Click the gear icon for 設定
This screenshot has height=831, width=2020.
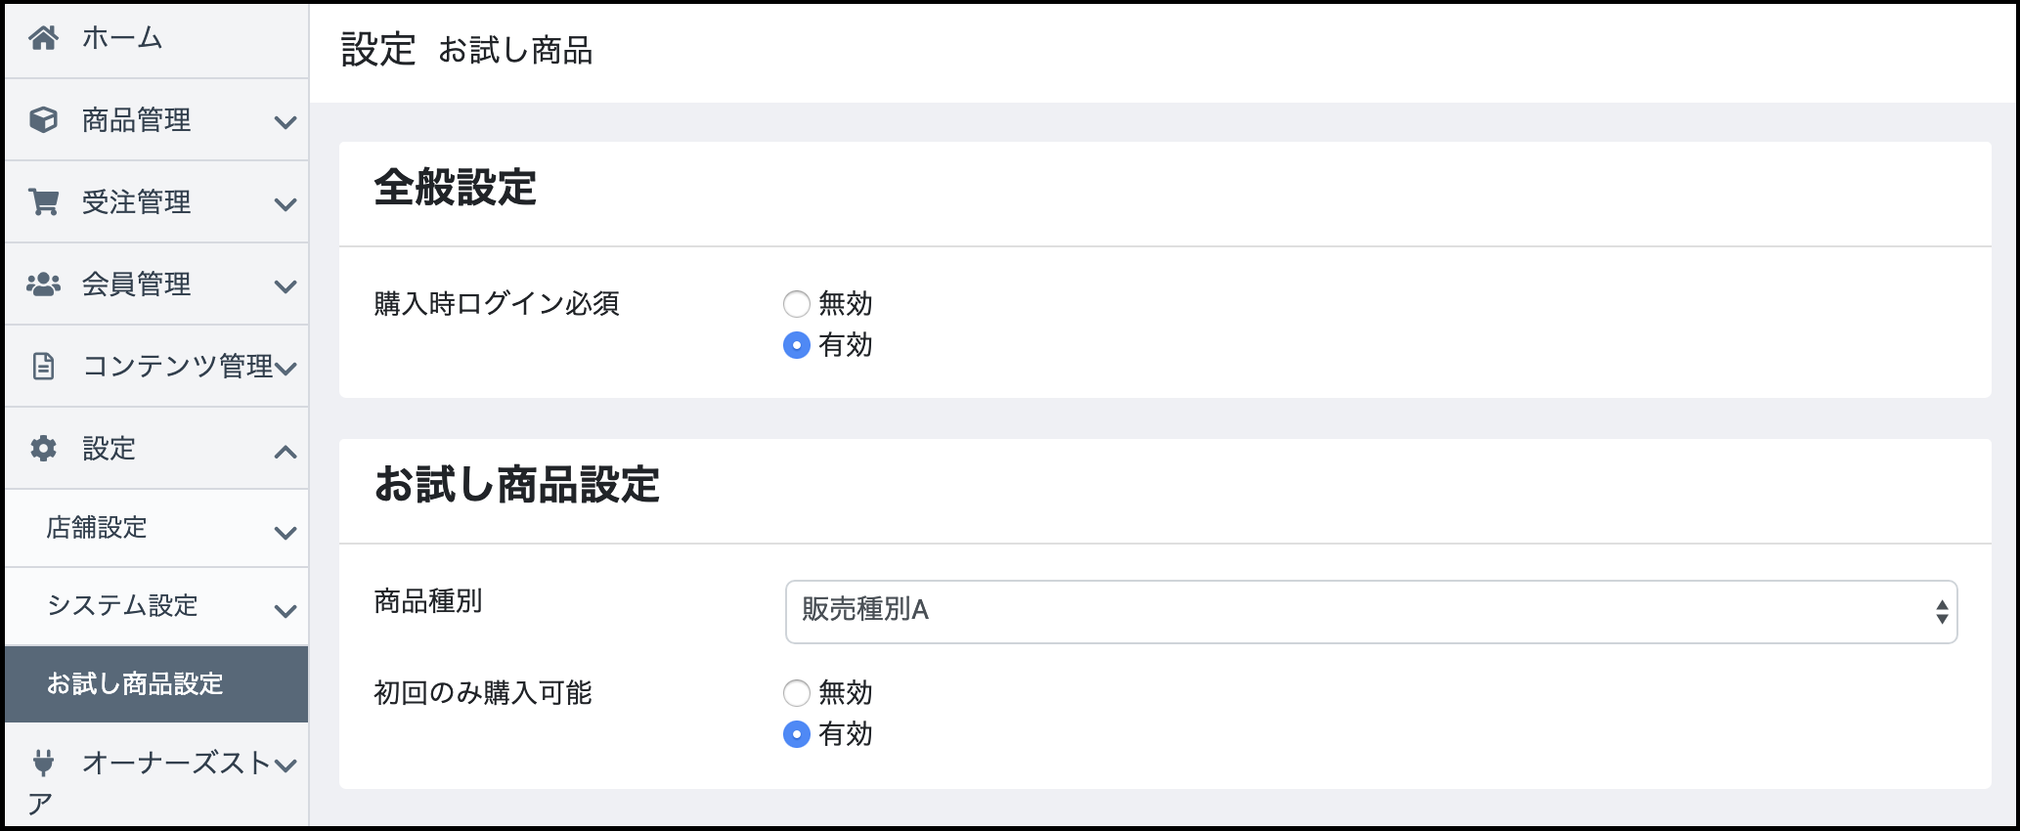pos(43,448)
